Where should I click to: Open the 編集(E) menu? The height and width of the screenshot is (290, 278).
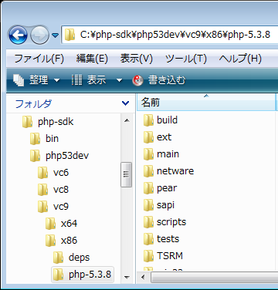tap(92, 59)
